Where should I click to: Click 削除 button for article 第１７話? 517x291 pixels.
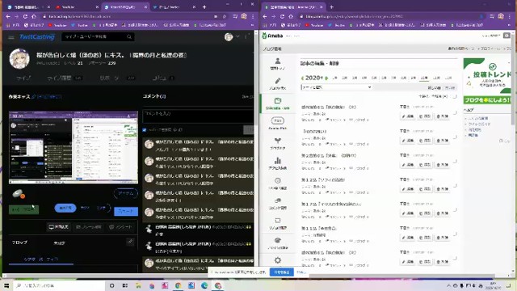tap(442, 213)
